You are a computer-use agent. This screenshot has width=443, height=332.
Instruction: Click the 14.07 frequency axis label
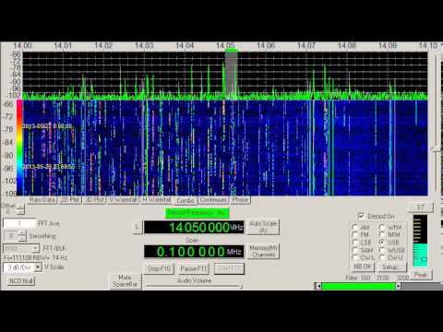coord(306,45)
